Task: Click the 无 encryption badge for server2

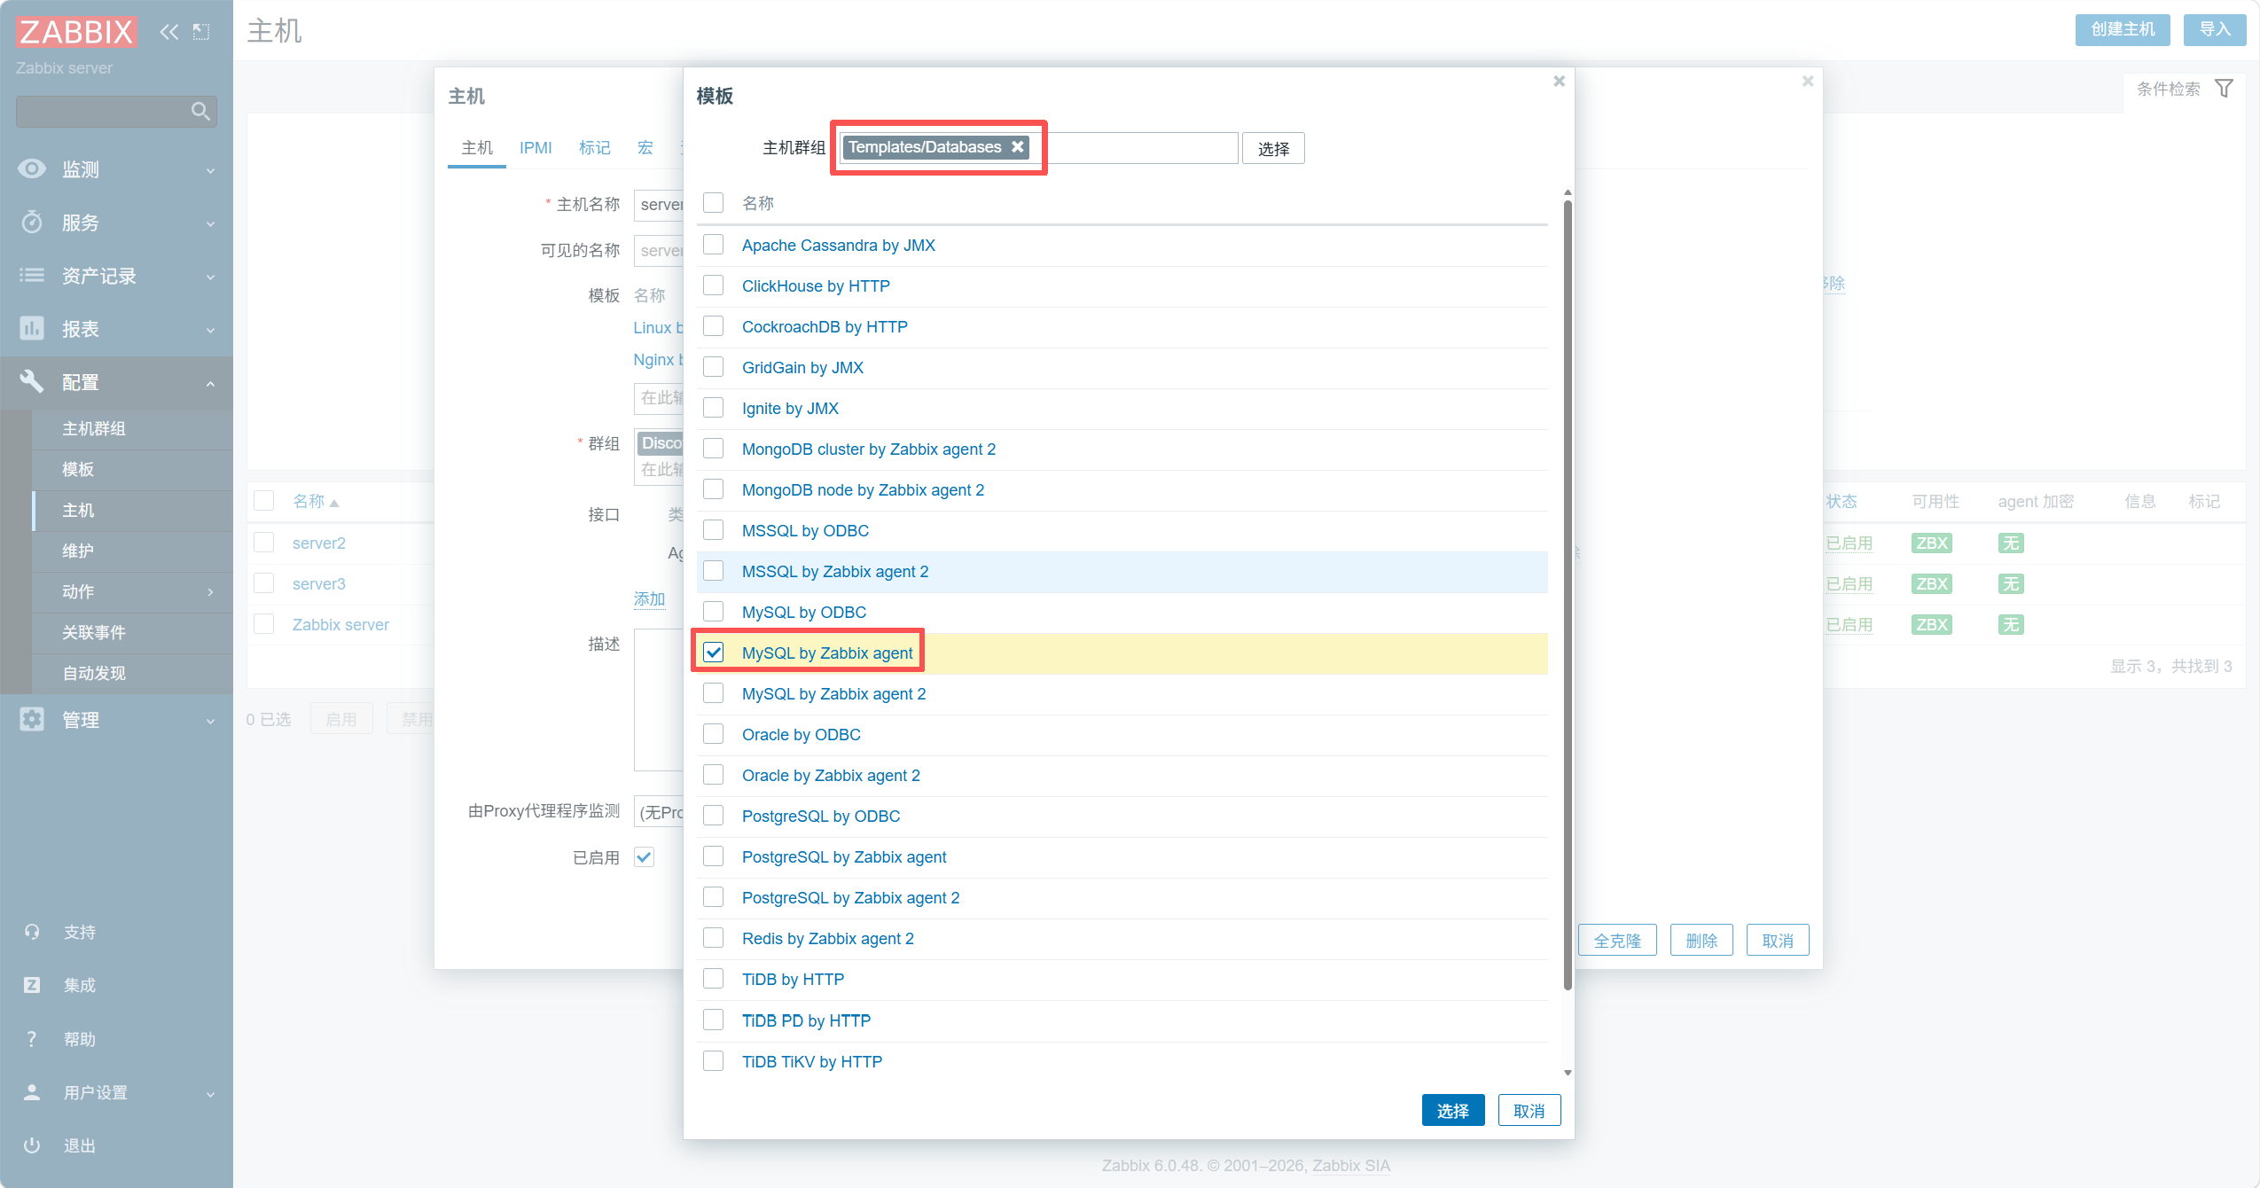Action: coord(2011,543)
